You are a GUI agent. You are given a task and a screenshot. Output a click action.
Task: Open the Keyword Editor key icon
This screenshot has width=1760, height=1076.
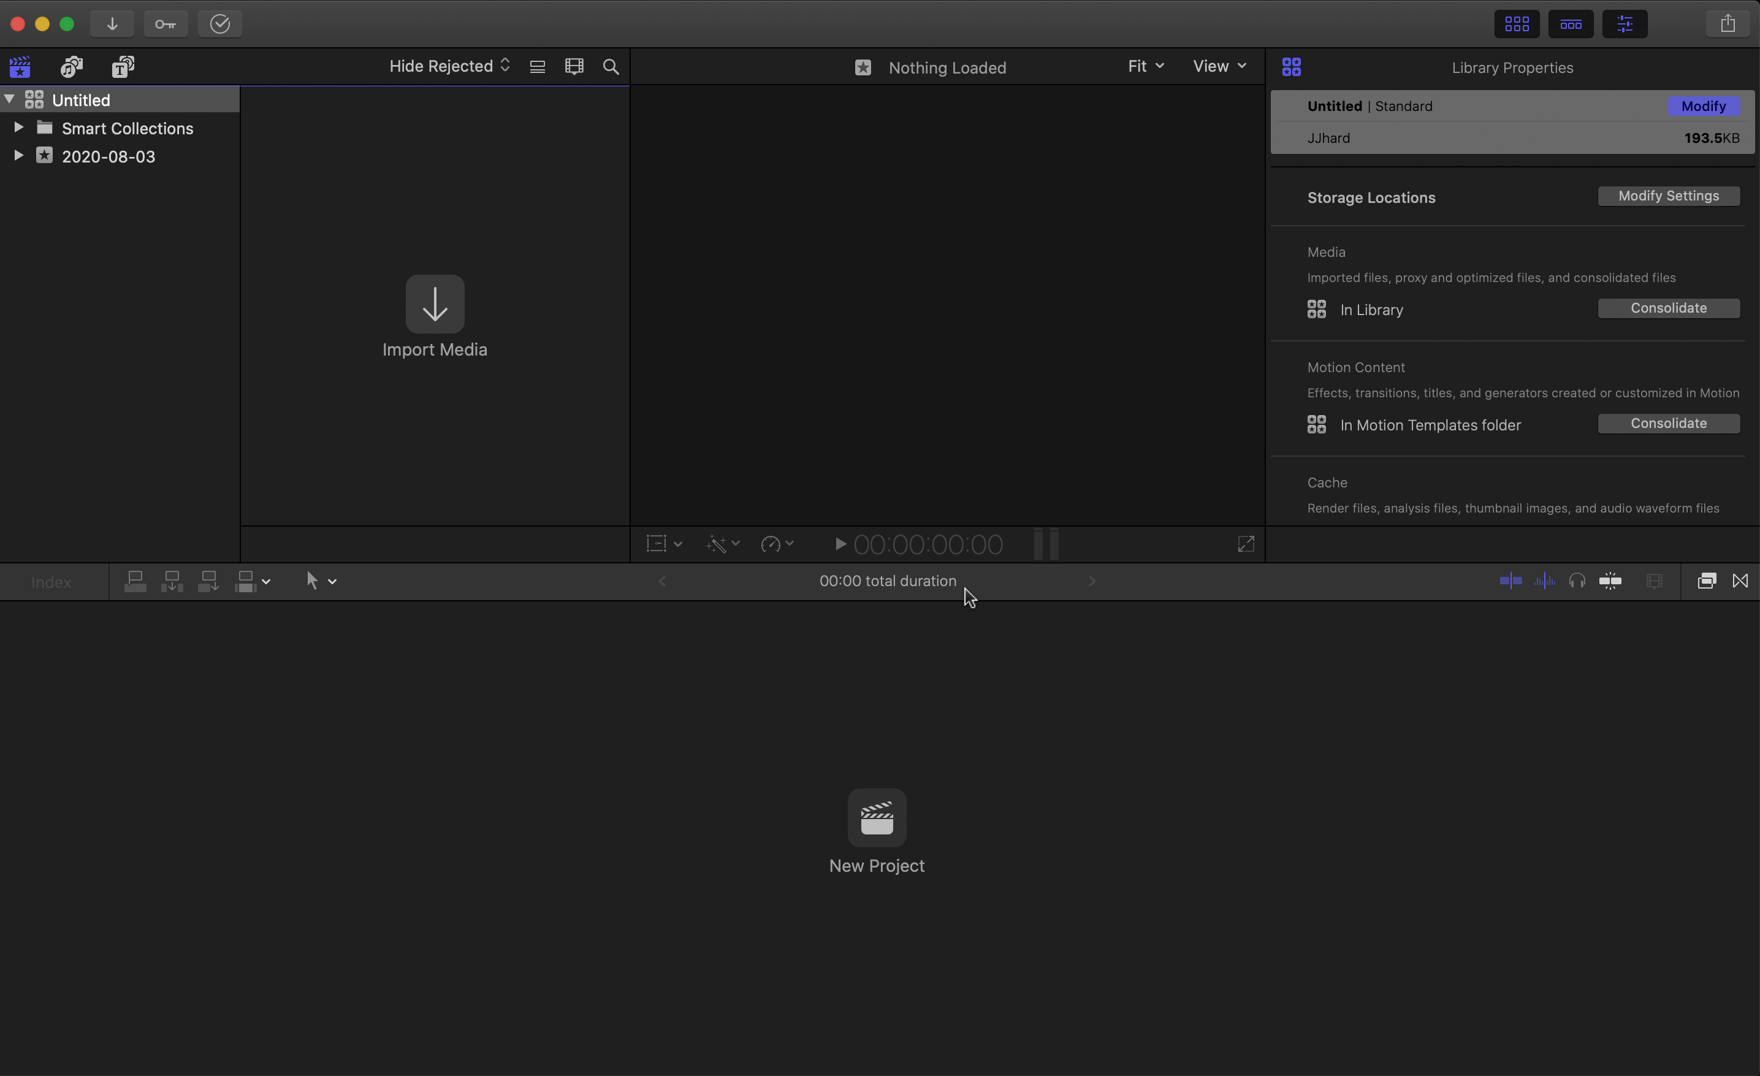(166, 23)
